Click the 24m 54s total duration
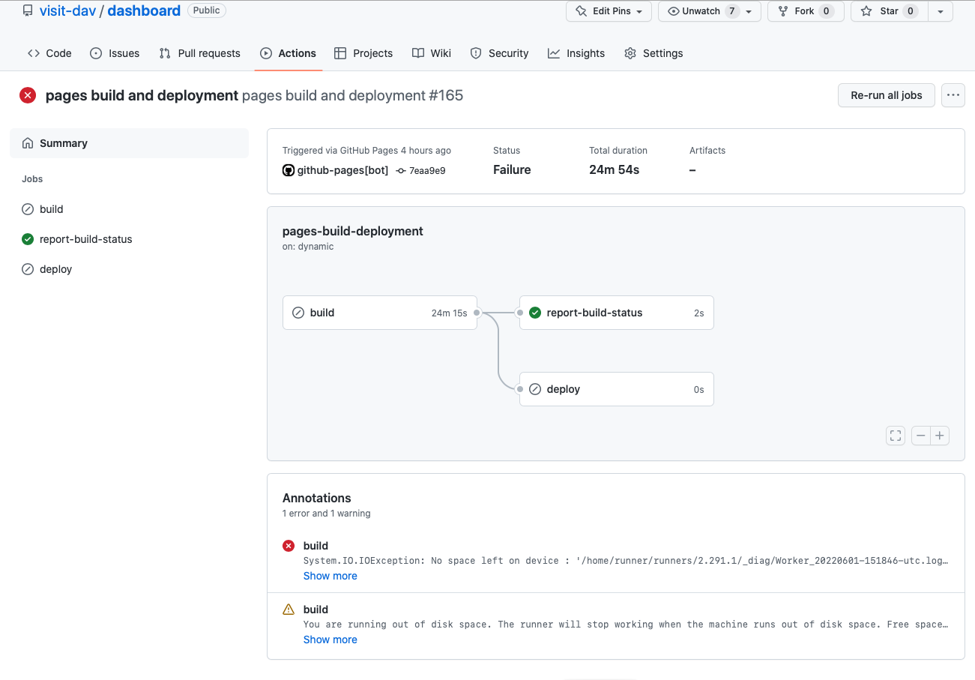This screenshot has width=975, height=680. click(x=614, y=170)
